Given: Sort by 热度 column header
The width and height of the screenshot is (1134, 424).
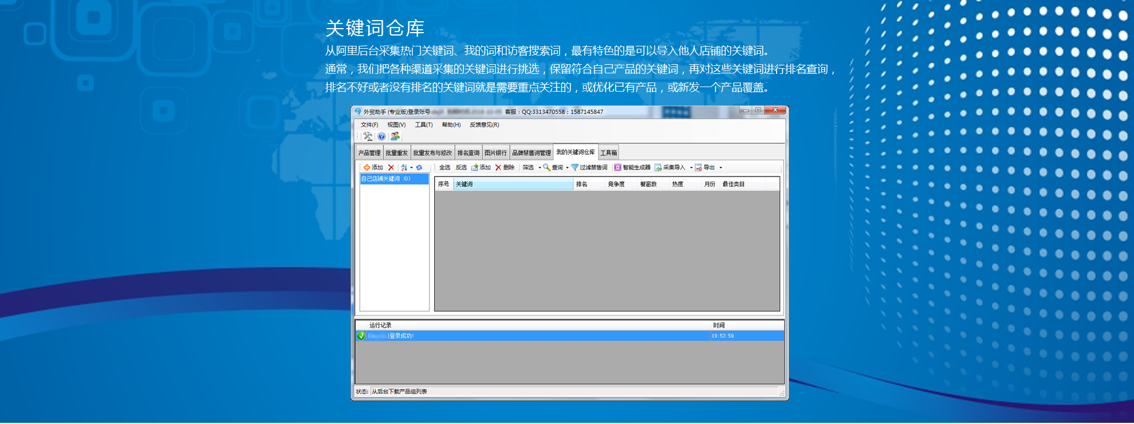Looking at the screenshot, I should (x=686, y=184).
